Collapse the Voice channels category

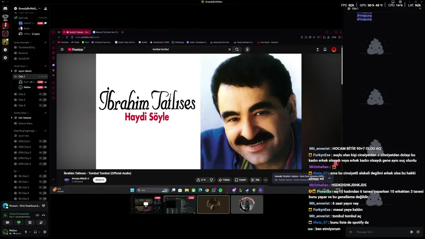[x=23, y=42]
